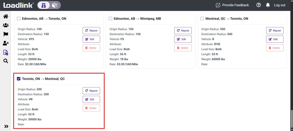Edit the Toronto, ON → Montreal, QC posting
This screenshot has width=293, height=131.
coord(91,99)
